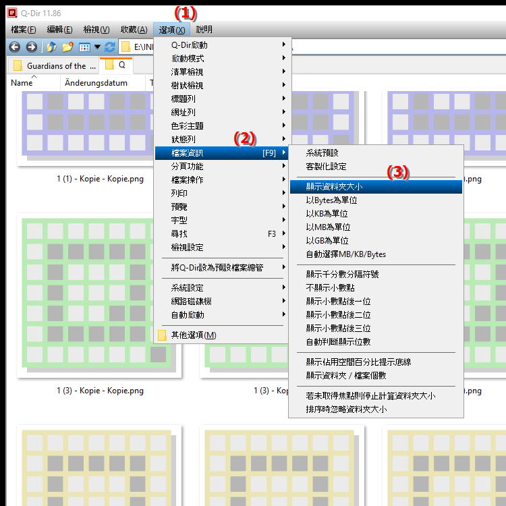
Task: Click the Forward navigation arrow icon
Action: pyautogui.click(x=31, y=47)
